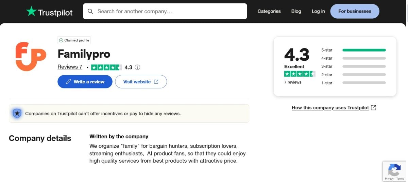This screenshot has width=408, height=182.
Task: Click the Familypro company logo
Action: 31,56
